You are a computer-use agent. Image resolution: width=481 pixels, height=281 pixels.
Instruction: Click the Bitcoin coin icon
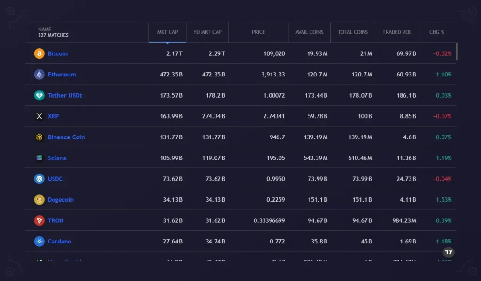[x=39, y=53]
